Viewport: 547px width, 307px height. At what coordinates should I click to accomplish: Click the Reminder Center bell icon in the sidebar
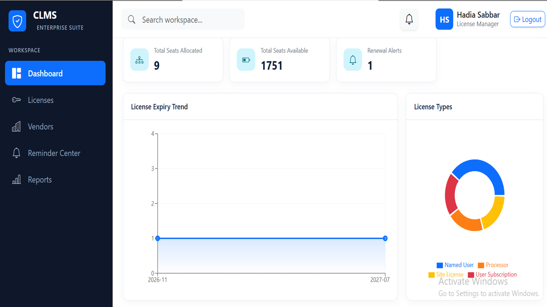(x=16, y=153)
